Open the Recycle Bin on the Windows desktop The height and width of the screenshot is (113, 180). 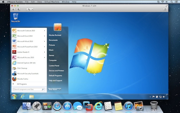point(16,18)
